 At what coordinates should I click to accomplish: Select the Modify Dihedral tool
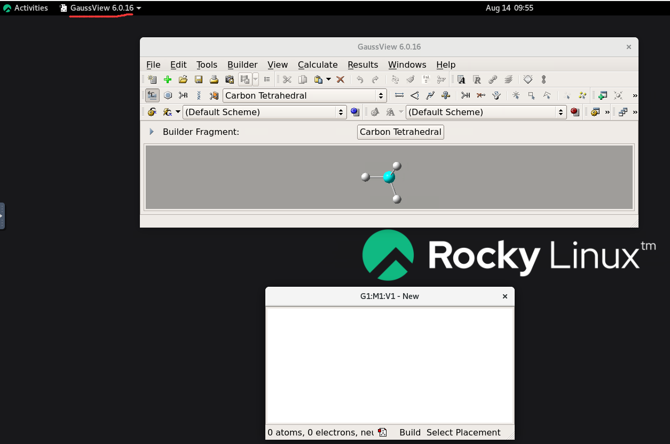(x=430, y=95)
